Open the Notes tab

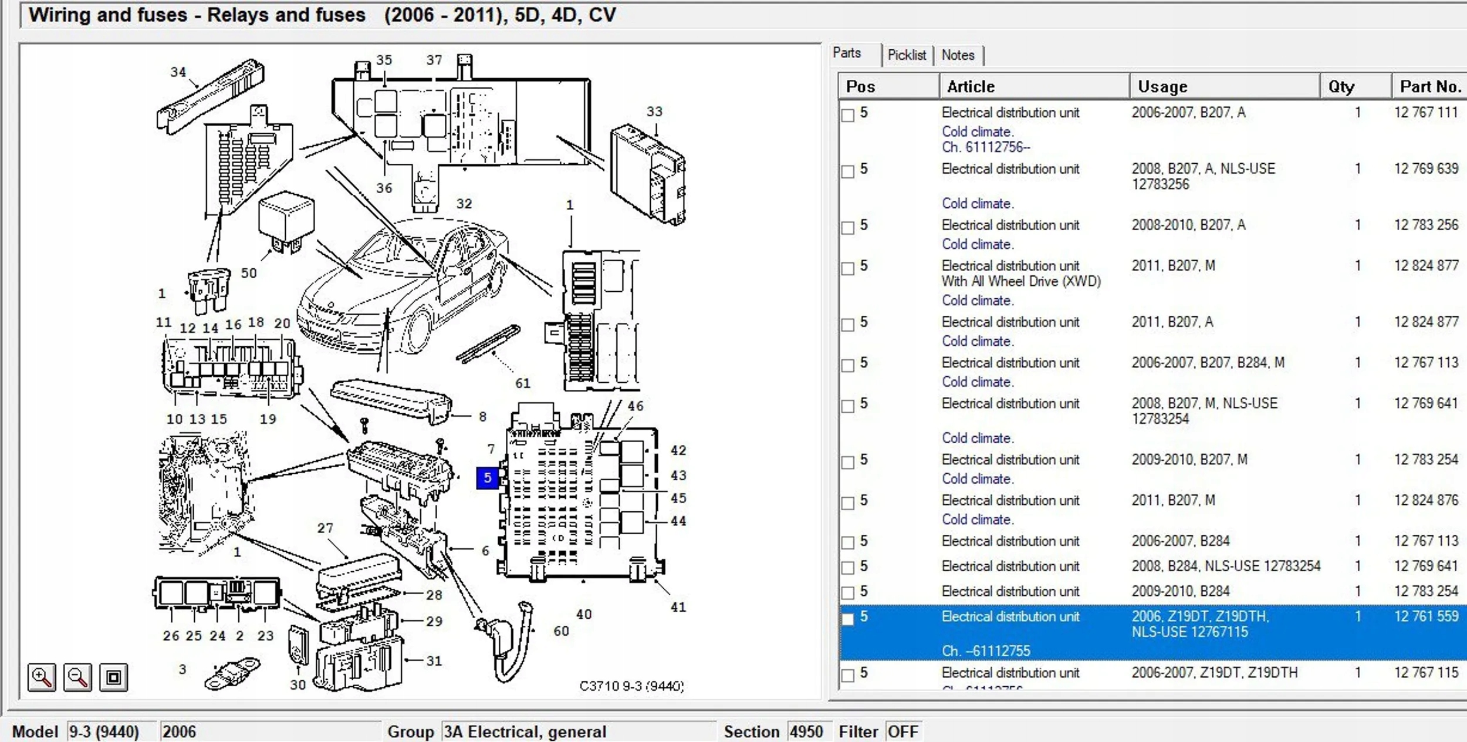[x=958, y=55]
